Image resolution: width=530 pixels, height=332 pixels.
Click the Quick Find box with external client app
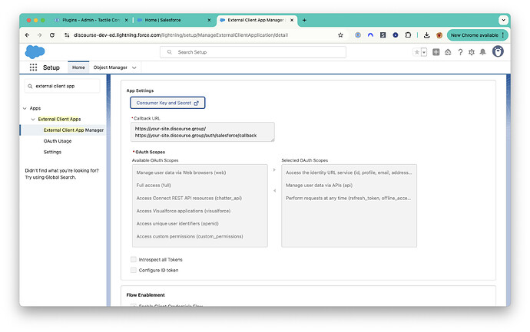point(62,86)
